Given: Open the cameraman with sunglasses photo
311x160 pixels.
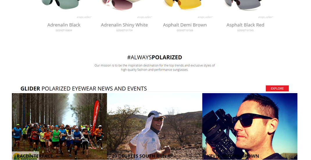Looking at the screenshot, I should coord(250,127).
